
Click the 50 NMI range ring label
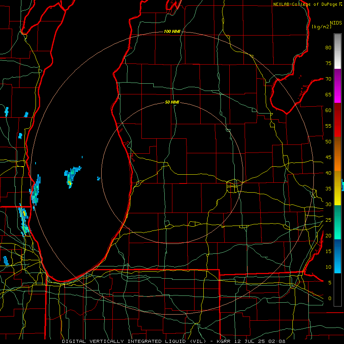(x=172, y=102)
